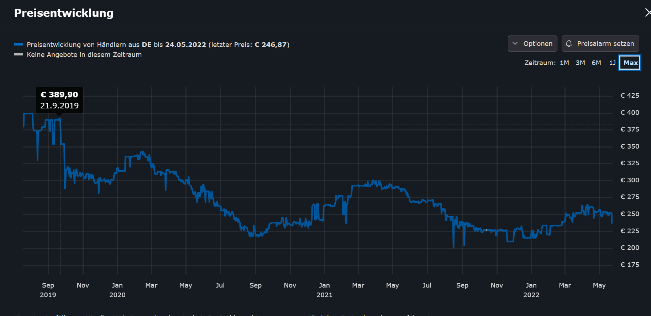Close the Preisentwicklung dialog with the X
Image resolution: width=651 pixels, height=316 pixels.
pyautogui.click(x=648, y=13)
